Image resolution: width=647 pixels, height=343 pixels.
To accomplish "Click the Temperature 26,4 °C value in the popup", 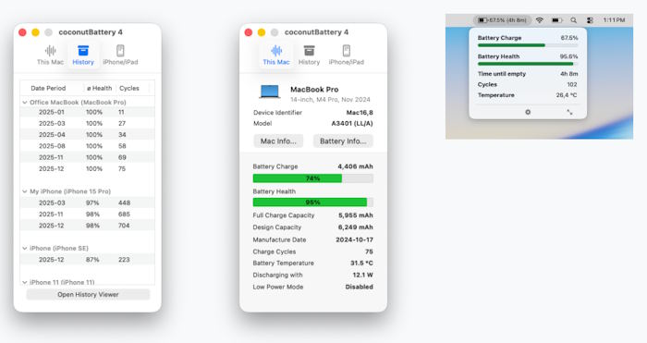I will (x=567, y=95).
